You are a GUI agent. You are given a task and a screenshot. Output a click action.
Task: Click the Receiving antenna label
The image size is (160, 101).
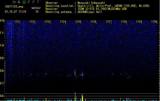[59, 12]
